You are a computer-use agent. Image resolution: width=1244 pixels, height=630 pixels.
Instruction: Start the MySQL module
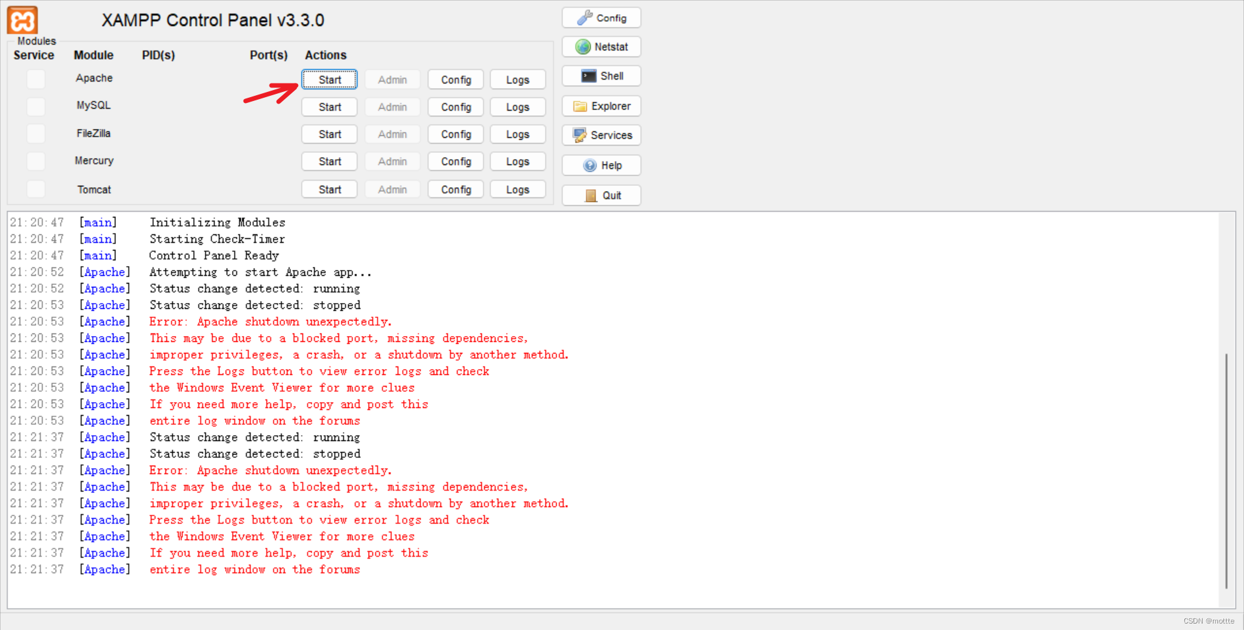[x=329, y=107]
